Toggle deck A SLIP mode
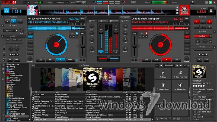217x122 pixels. 30,33
